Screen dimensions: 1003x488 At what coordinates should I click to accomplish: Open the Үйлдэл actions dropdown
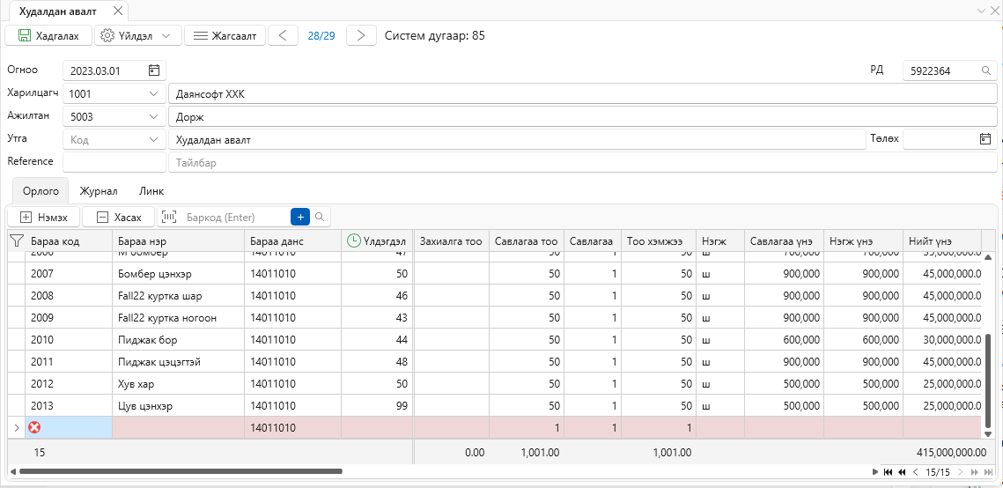coord(138,36)
